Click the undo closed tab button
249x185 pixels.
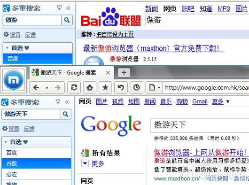click(121, 87)
